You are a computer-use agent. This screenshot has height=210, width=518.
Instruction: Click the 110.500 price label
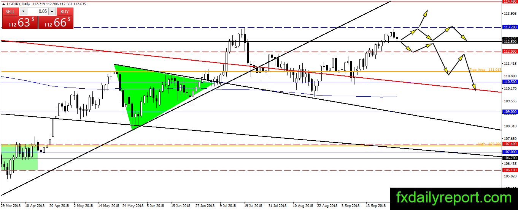point(509,81)
